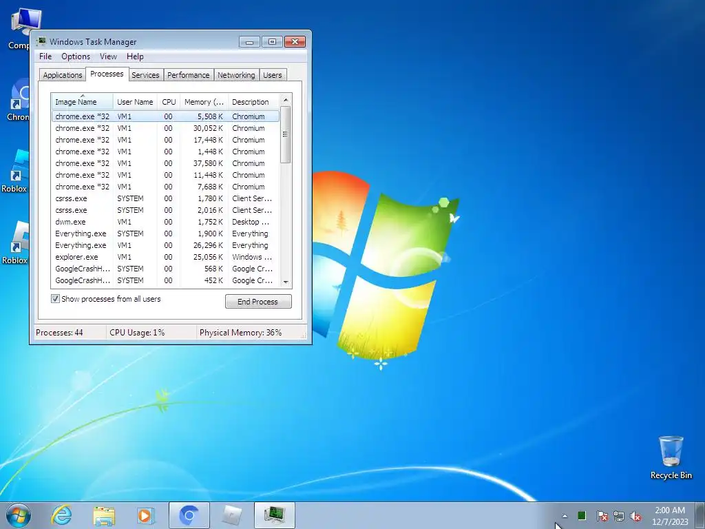Select lower Roblox desktop shortcut

click(x=14, y=243)
